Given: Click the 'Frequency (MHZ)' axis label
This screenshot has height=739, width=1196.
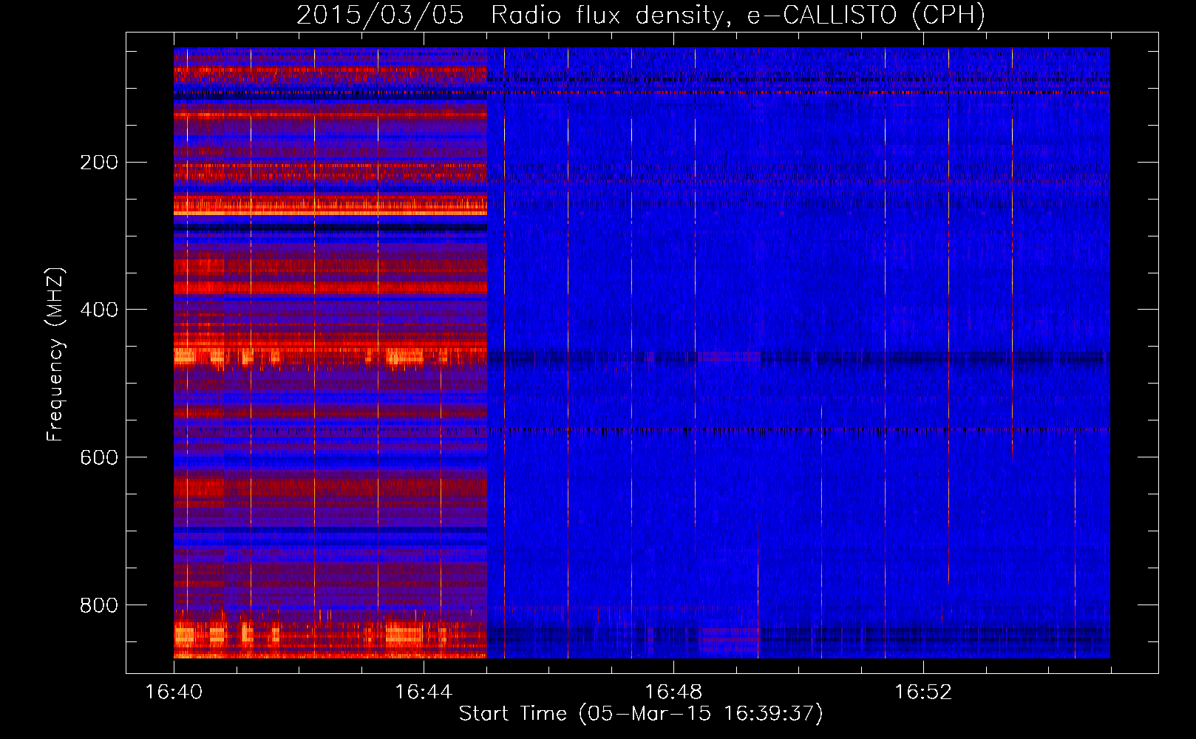Looking at the screenshot, I should coord(55,355).
